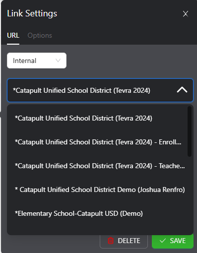This screenshot has height=253, width=197.
Task: Close the Link Settings dialog
Action: 186,14
